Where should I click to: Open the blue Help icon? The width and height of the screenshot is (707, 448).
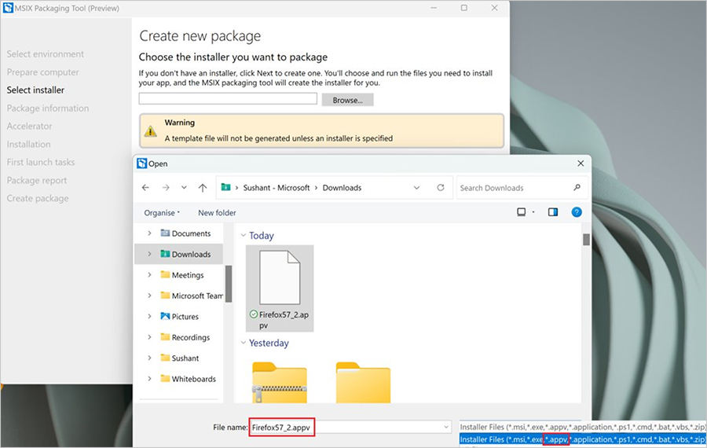577,212
